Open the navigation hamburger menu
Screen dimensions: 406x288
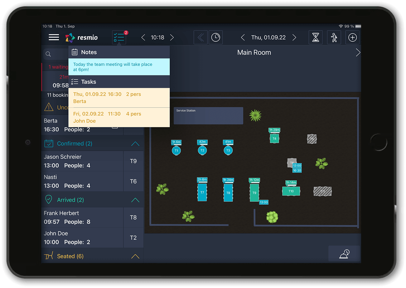point(54,37)
